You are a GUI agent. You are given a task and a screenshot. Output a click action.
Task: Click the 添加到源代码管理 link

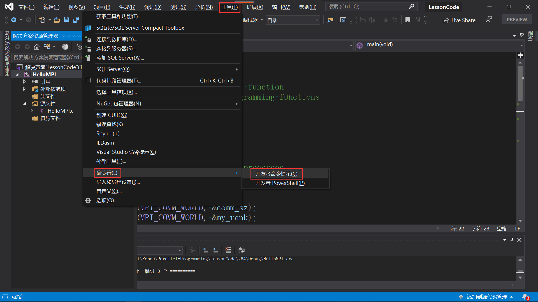pos(487,297)
